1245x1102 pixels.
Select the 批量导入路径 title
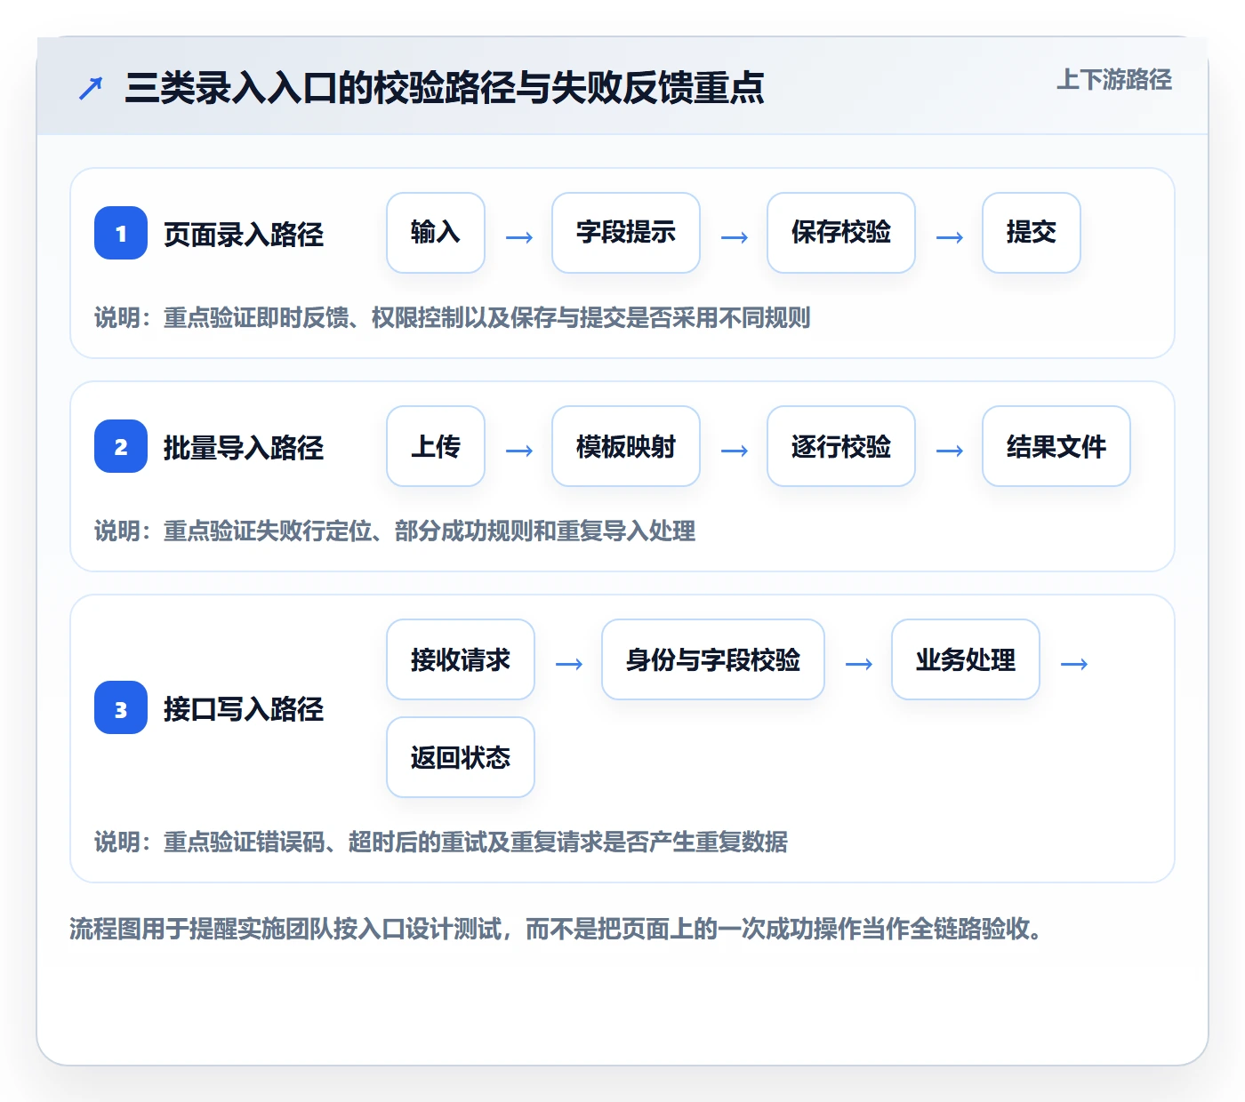[244, 447]
